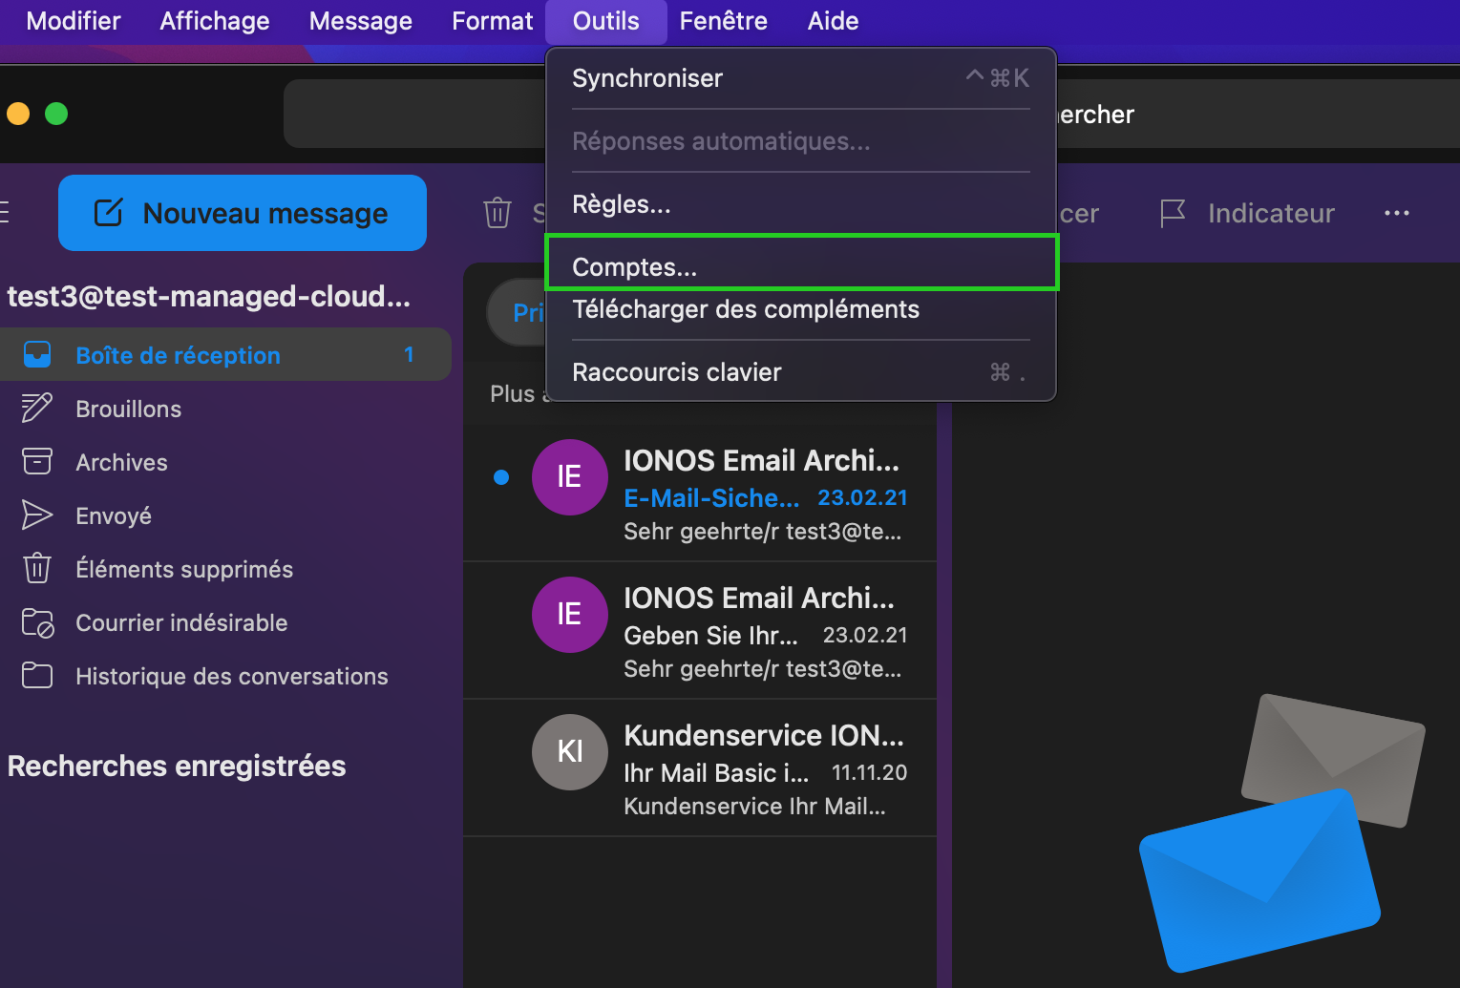Click the Archives box icon

click(x=36, y=462)
